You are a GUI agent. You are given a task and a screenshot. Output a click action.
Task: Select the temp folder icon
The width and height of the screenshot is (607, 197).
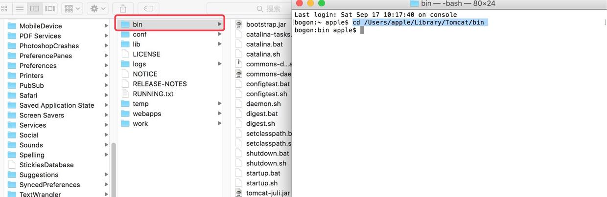pyautogui.click(x=125, y=104)
